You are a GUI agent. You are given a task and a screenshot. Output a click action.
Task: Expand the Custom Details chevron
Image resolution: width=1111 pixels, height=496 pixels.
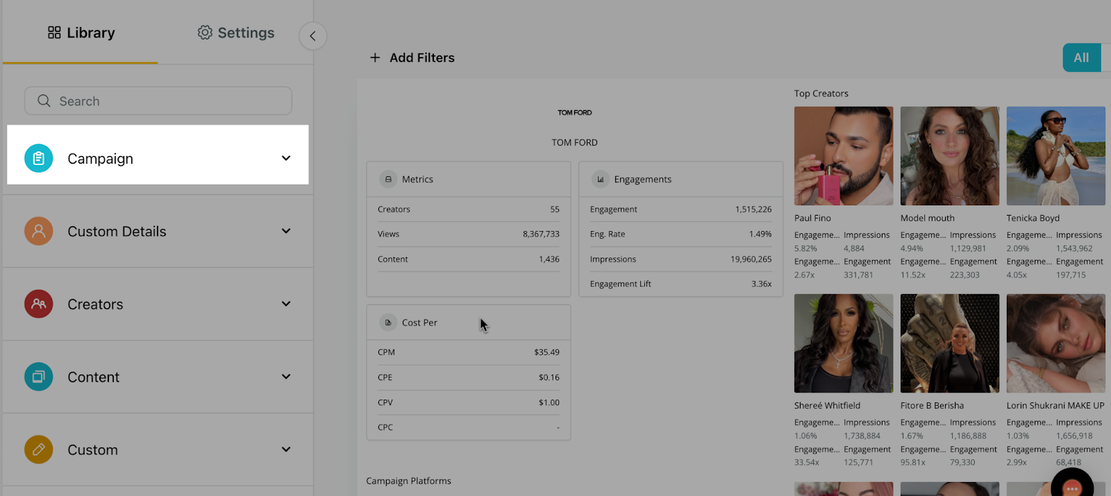point(286,231)
